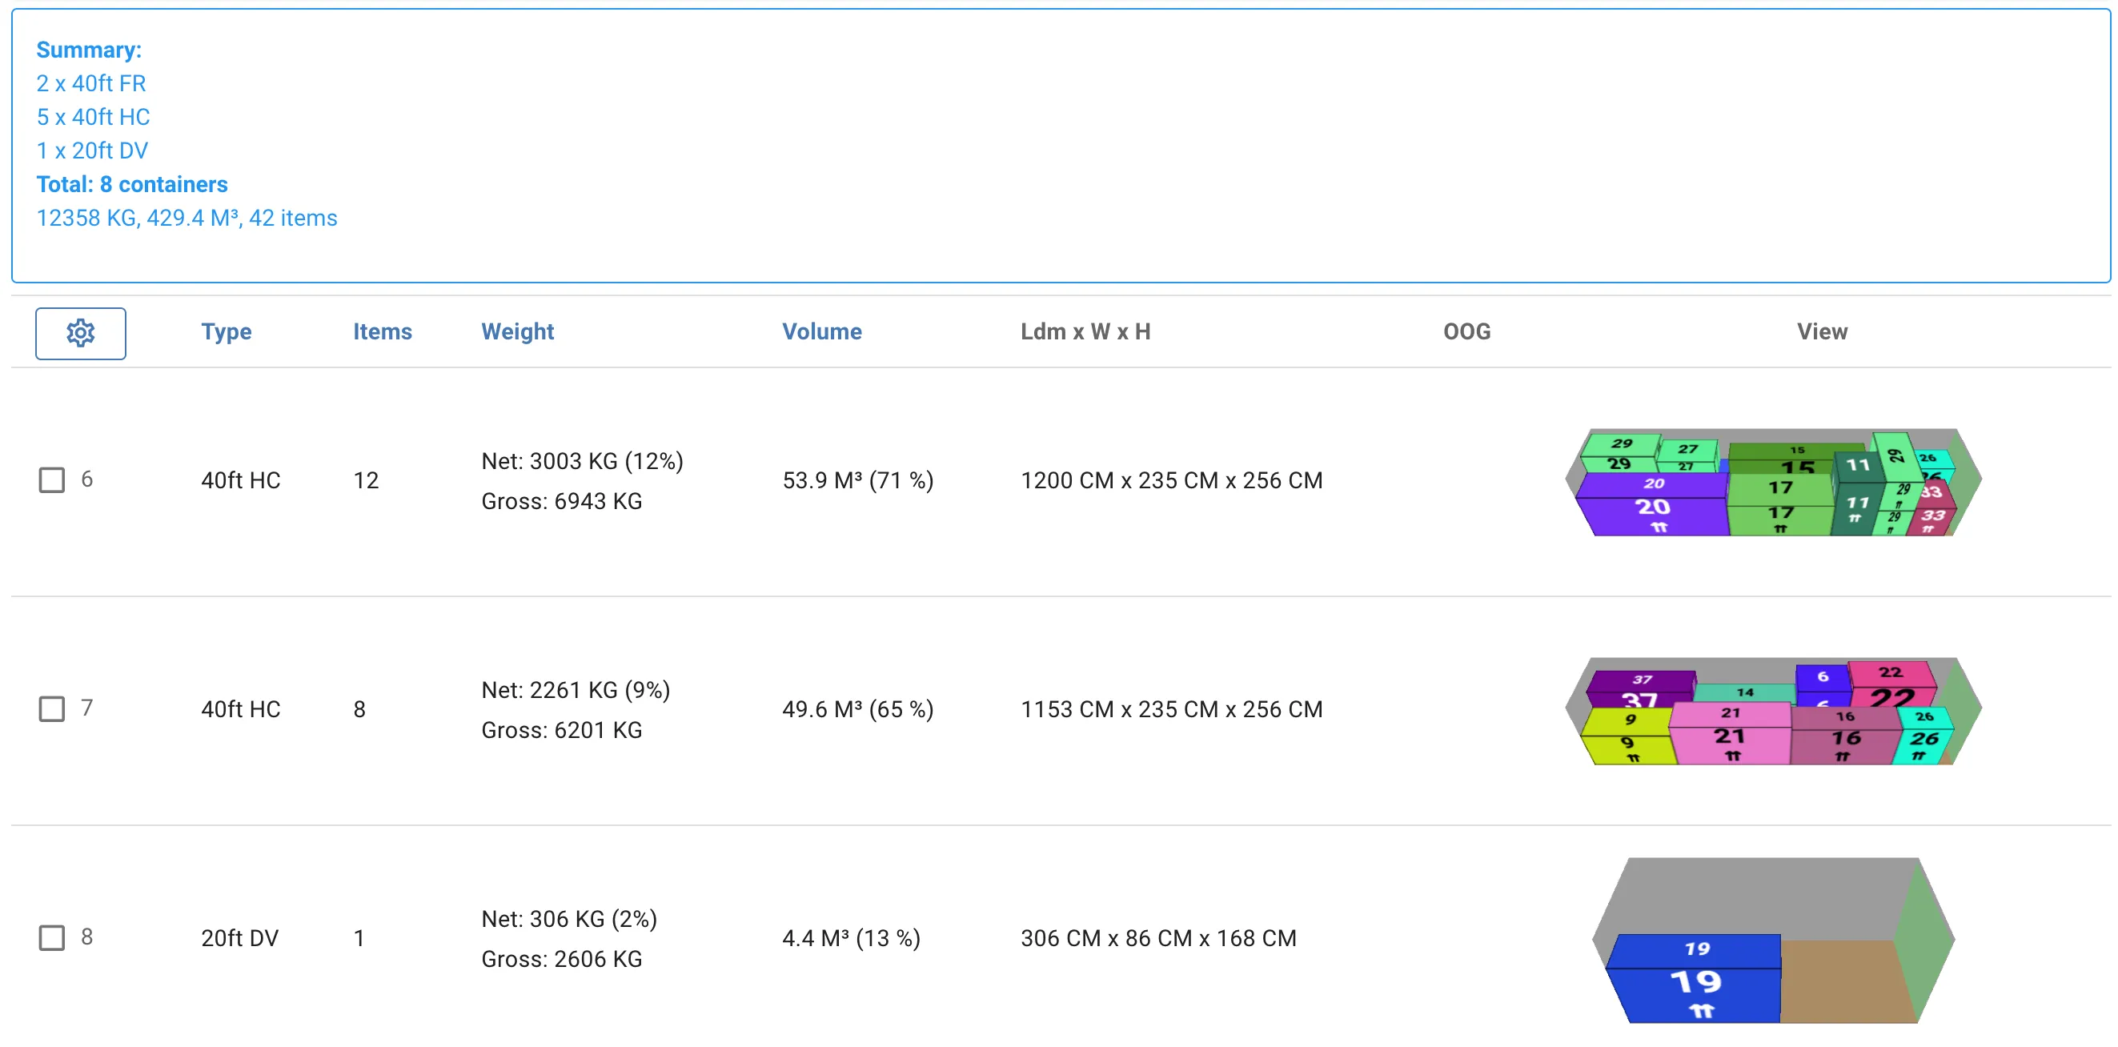The image size is (2118, 1047).
Task: Check the checkbox for container 6
Action: (x=52, y=479)
